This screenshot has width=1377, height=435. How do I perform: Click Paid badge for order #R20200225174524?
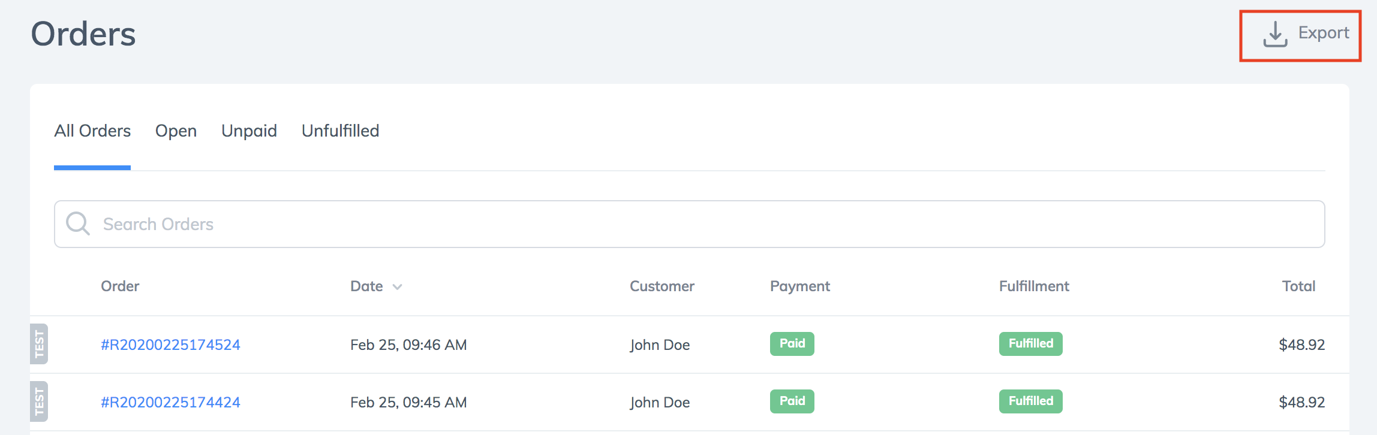pyautogui.click(x=792, y=344)
